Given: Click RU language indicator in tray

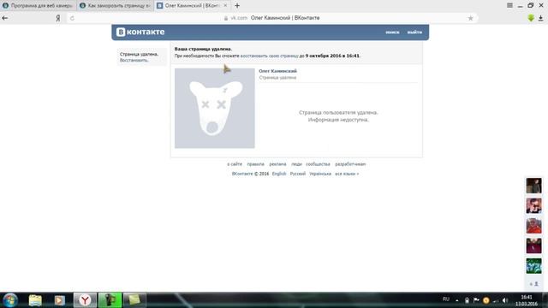Looking at the screenshot, I should (x=446, y=299).
